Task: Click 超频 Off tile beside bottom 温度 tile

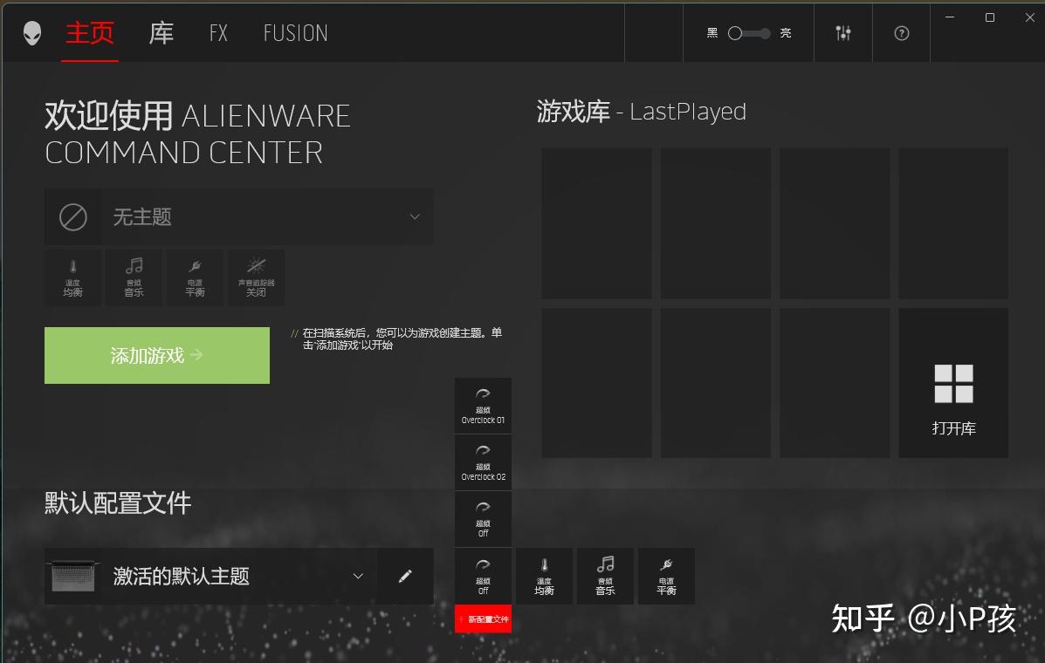Action: pyautogui.click(x=483, y=577)
